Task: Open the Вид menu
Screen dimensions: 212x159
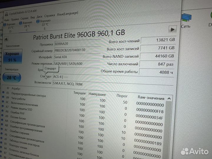Action: click(x=32, y=17)
